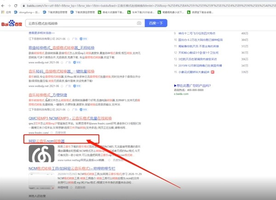Open the 微课堂下载安卓 bookmark
The height and width of the screenshot is (200, 276).
[x=200, y=12]
